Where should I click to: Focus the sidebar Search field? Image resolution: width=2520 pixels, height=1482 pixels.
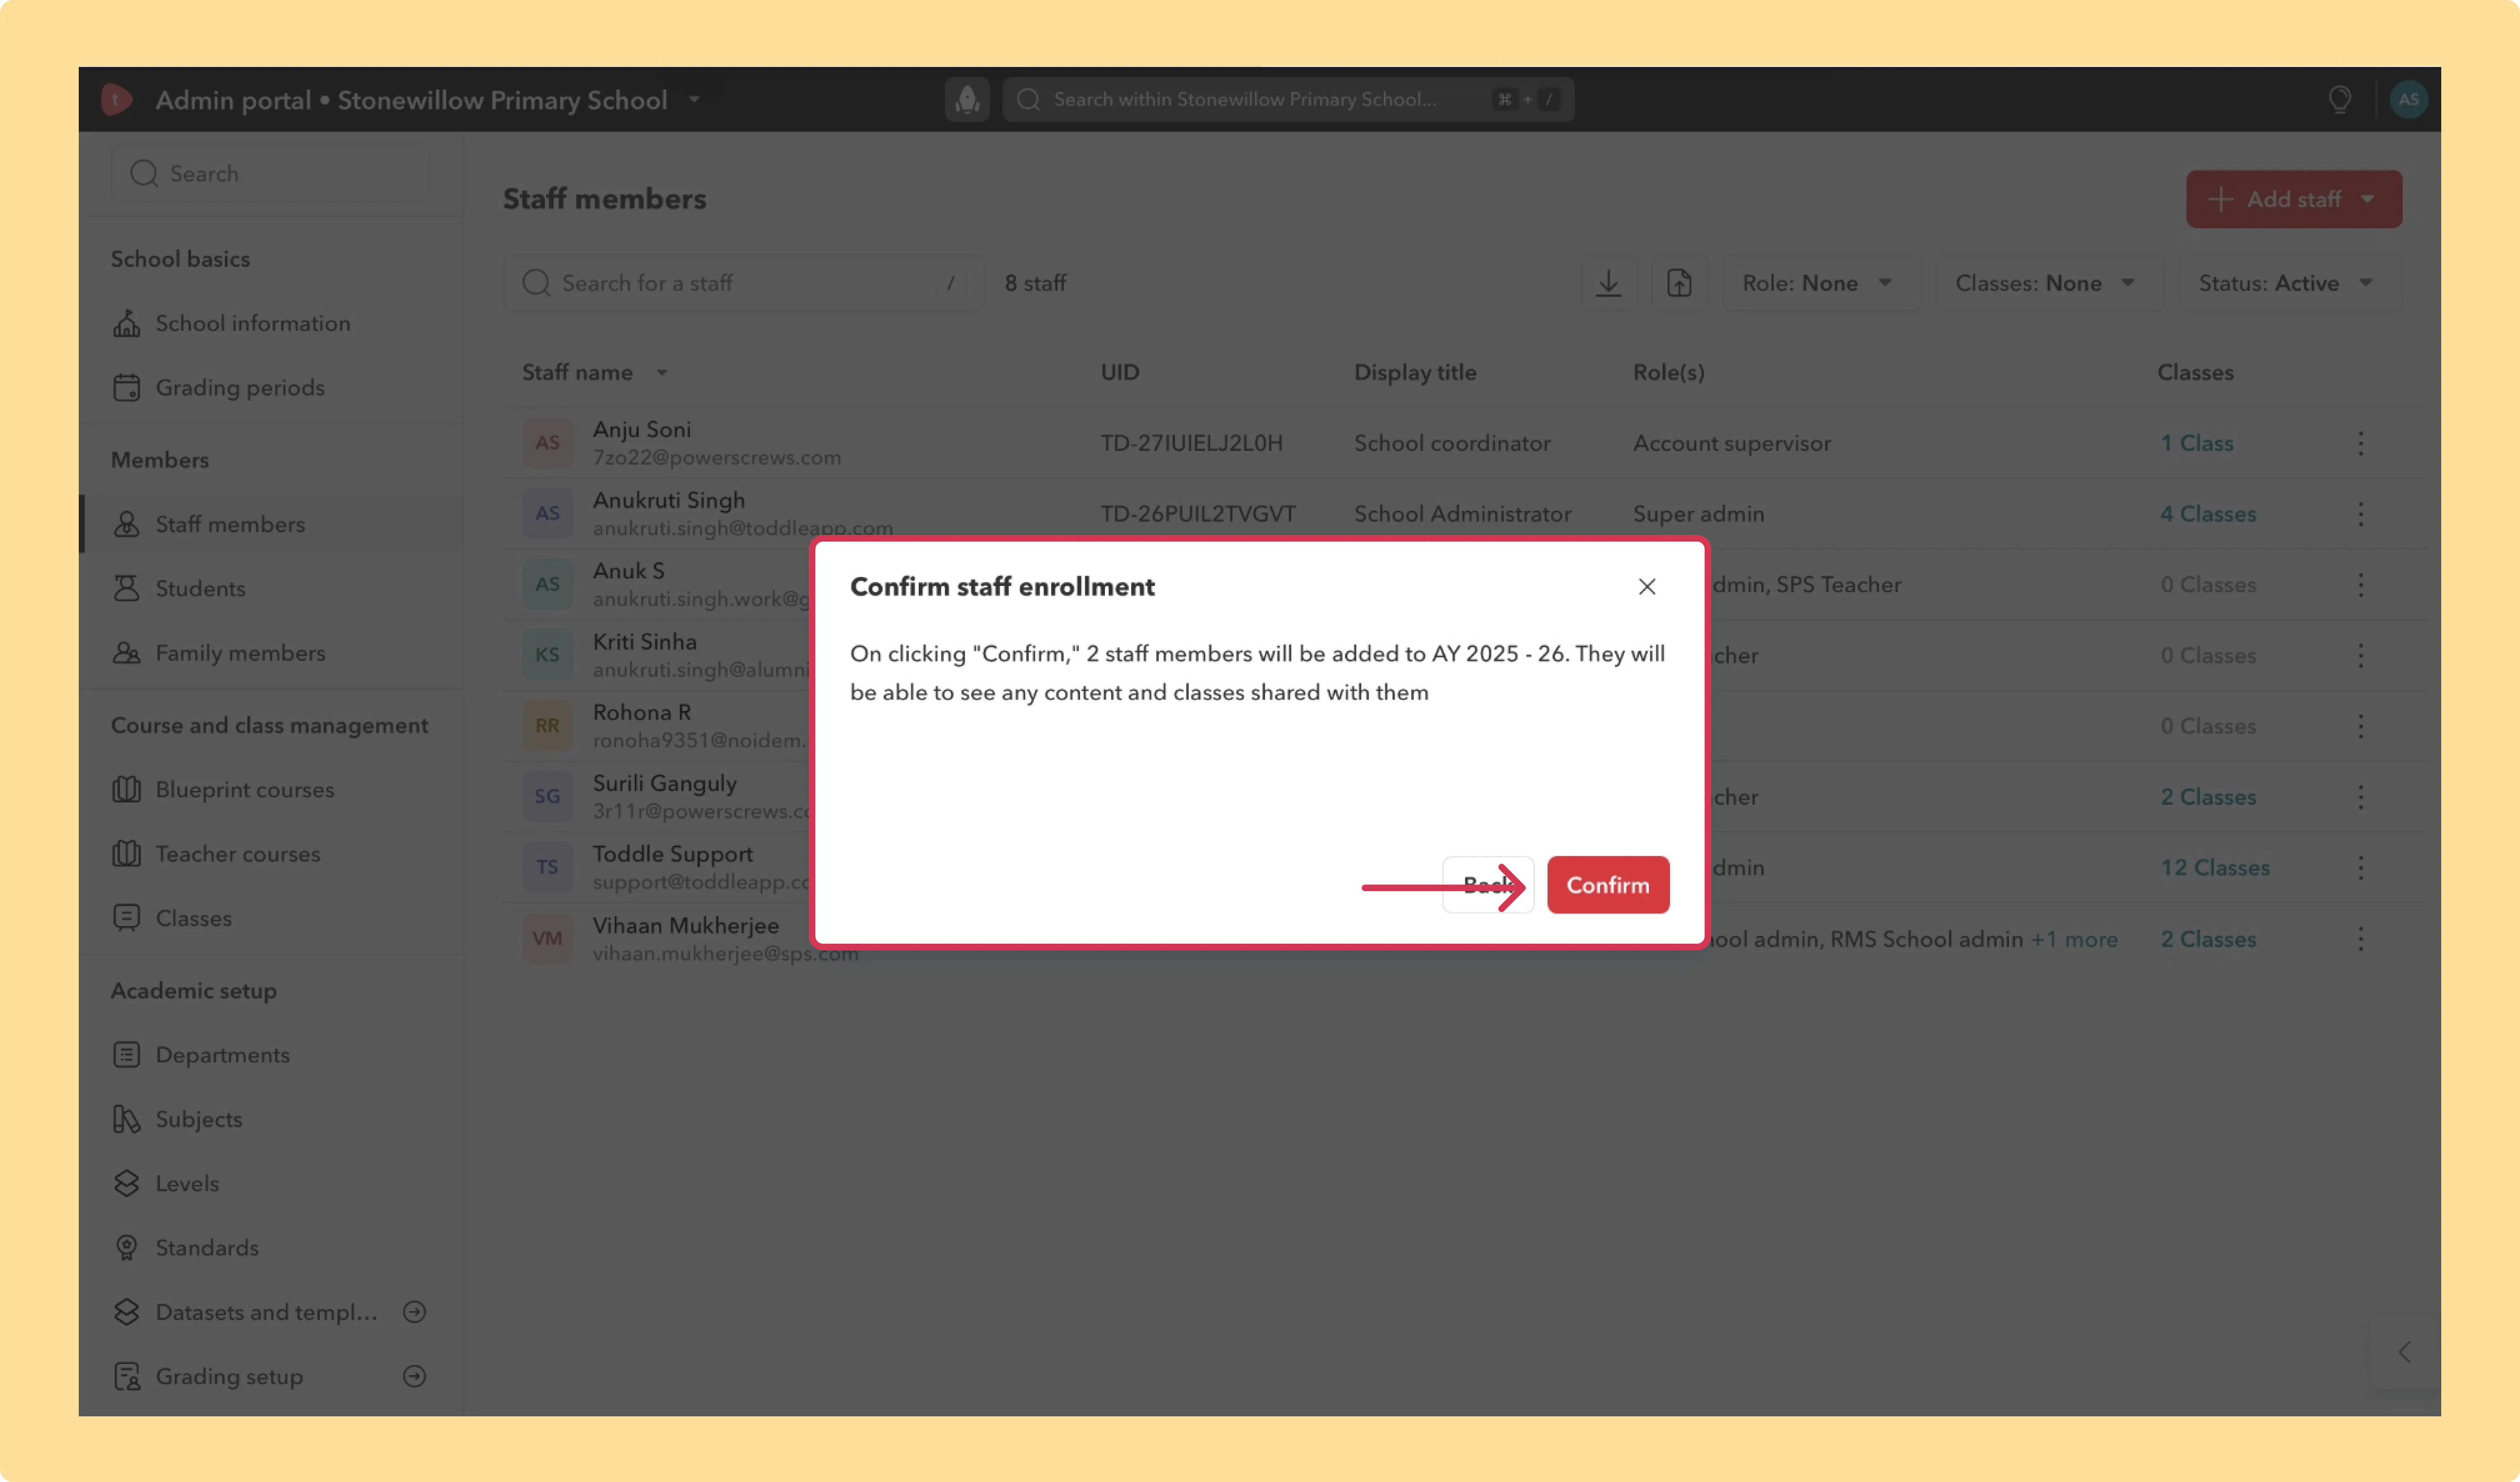click(x=270, y=173)
